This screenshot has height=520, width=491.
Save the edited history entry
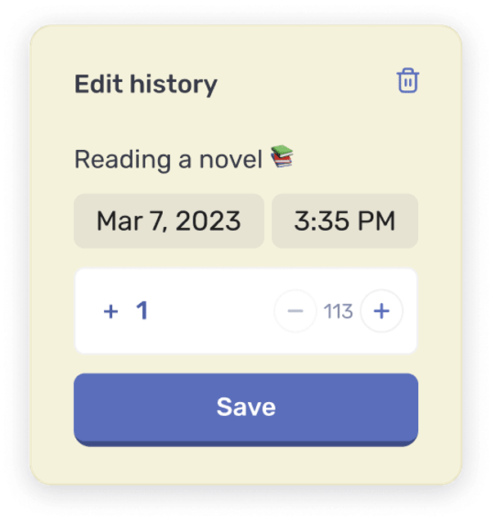point(245,410)
